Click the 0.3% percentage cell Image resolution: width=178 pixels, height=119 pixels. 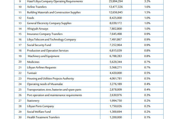(x=147, y=95)
